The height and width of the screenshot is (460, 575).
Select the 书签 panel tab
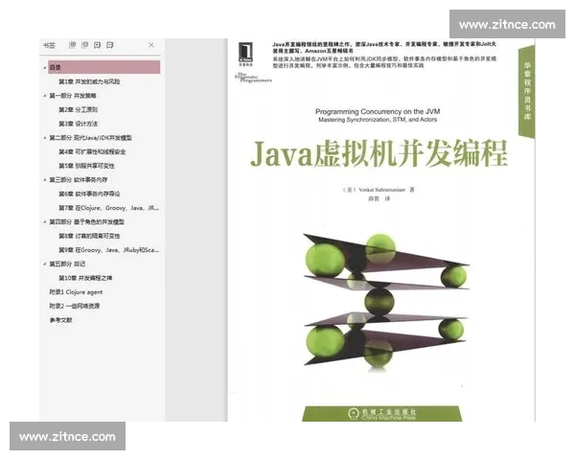tap(48, 45)
